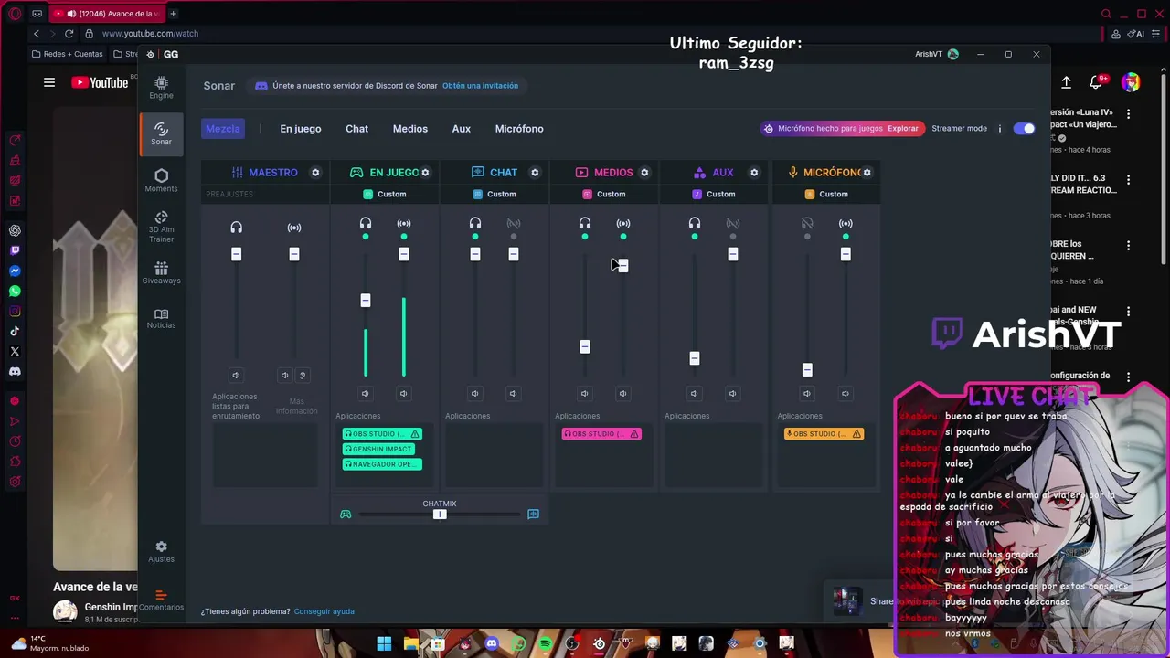Open File Explorer from the taskbar

click(x=411, y=643)
